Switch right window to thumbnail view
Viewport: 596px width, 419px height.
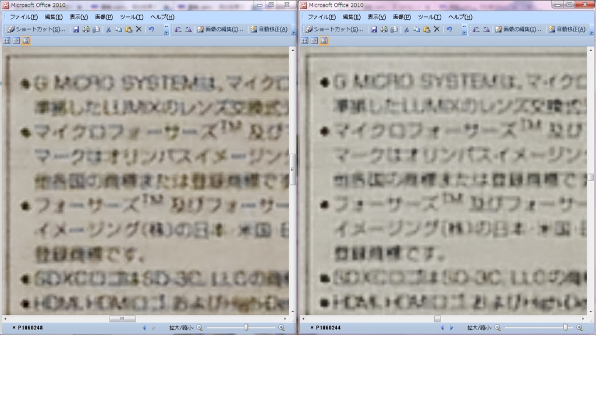305,41
